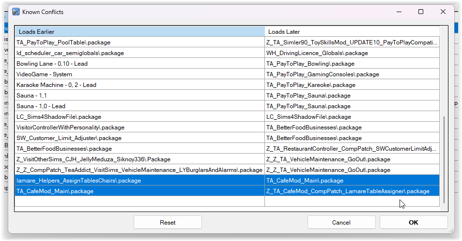462x241 pixels.
Task: Select TA_PayToPlay_GamingConsoles\.package cell
Action: coord(323,74)
